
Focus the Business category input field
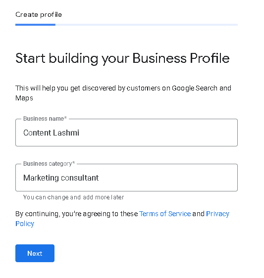tap(126, 178)
